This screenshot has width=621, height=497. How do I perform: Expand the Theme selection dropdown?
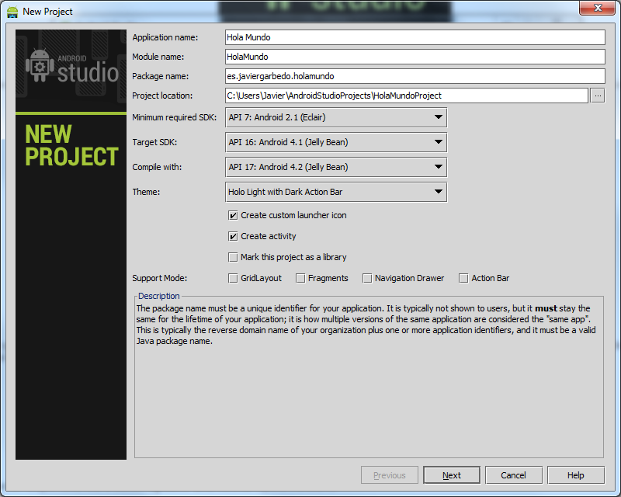[335, 192]
